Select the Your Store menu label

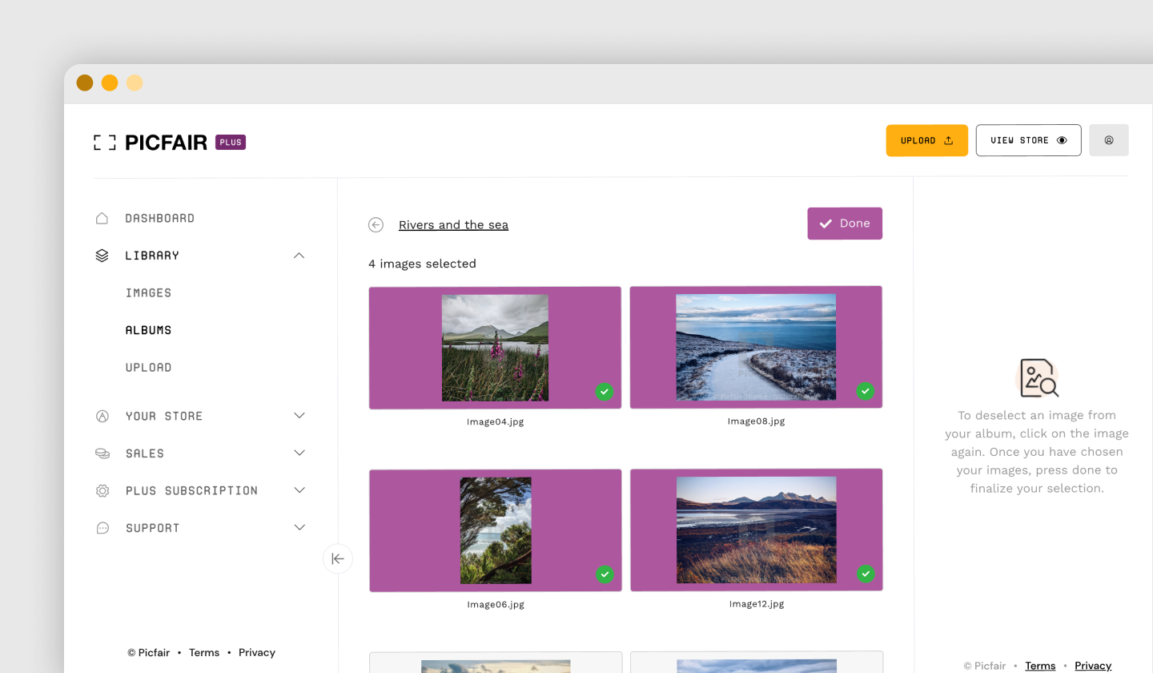164,417
